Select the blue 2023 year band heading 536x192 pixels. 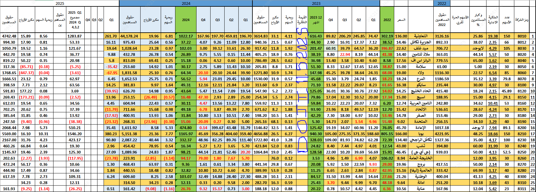click(316, 3)
